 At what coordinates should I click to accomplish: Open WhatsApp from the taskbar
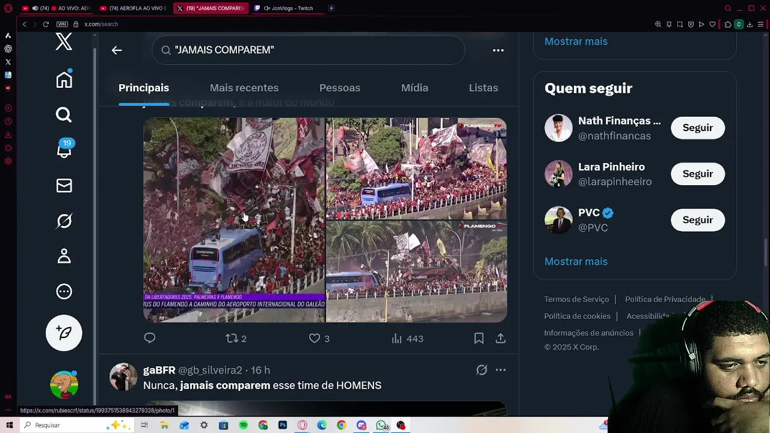click(381, 425)
